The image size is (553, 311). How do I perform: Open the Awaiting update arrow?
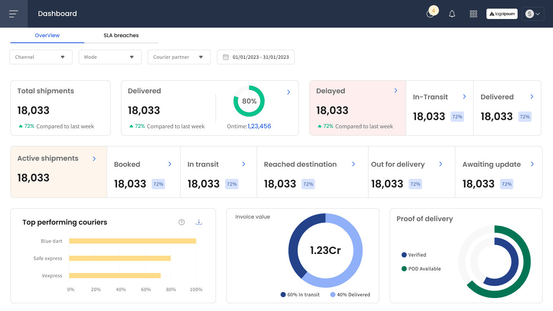click(x=532, y=164)
